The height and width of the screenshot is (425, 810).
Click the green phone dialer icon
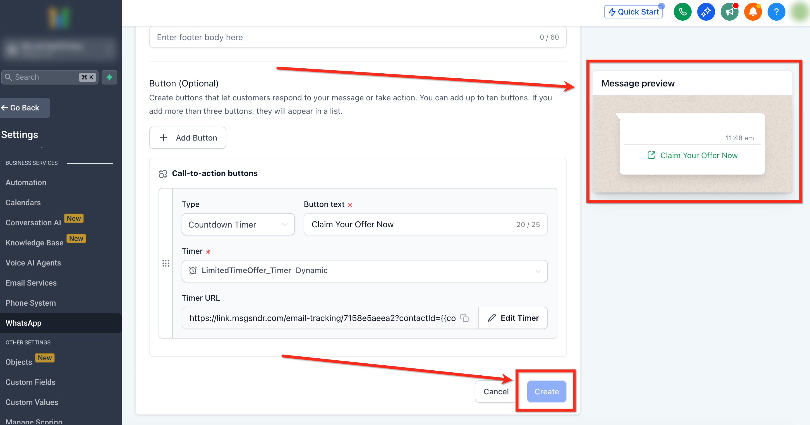(x=682, y=12)
